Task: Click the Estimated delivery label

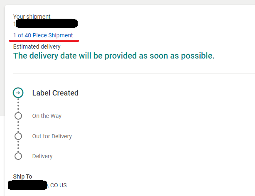Action: tap(37, 47)
